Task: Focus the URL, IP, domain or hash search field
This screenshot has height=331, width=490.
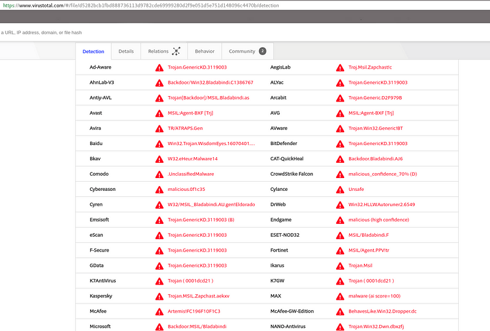Action: coord(184,32)
